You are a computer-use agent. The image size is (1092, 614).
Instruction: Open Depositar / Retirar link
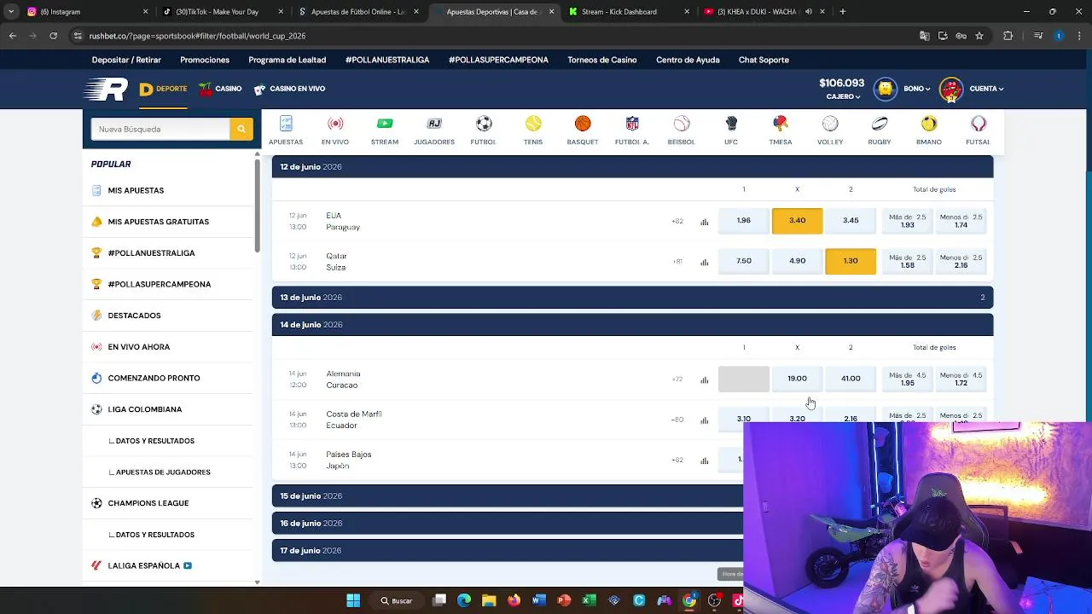click(x=126, y=60)
